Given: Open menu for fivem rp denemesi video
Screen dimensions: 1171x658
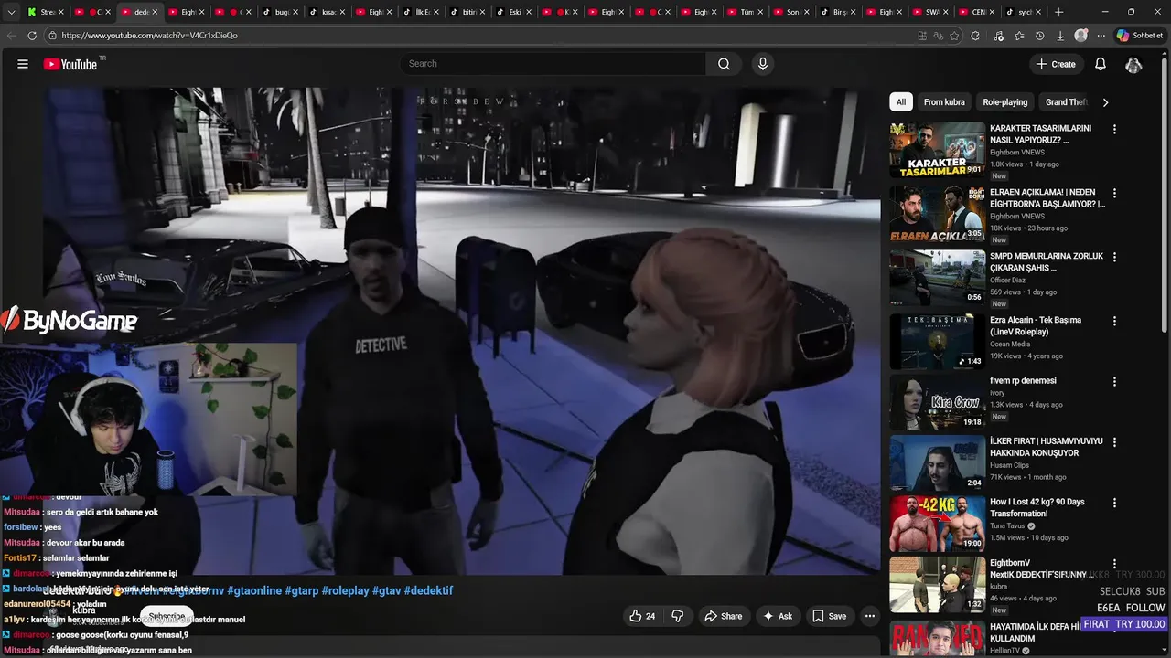Looking at the screenshot, I should click(1114, 382).
